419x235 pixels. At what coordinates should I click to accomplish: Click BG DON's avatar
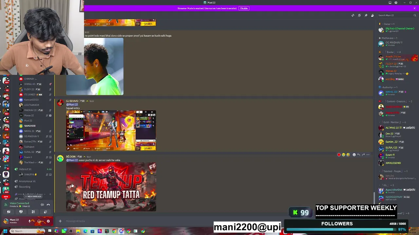(x=60, y=159)
